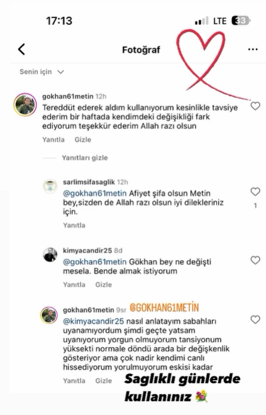Viewport: 266px width, 415px height.
Task: Go back using the left arrow icon
Action: click(x=22, y=50)
